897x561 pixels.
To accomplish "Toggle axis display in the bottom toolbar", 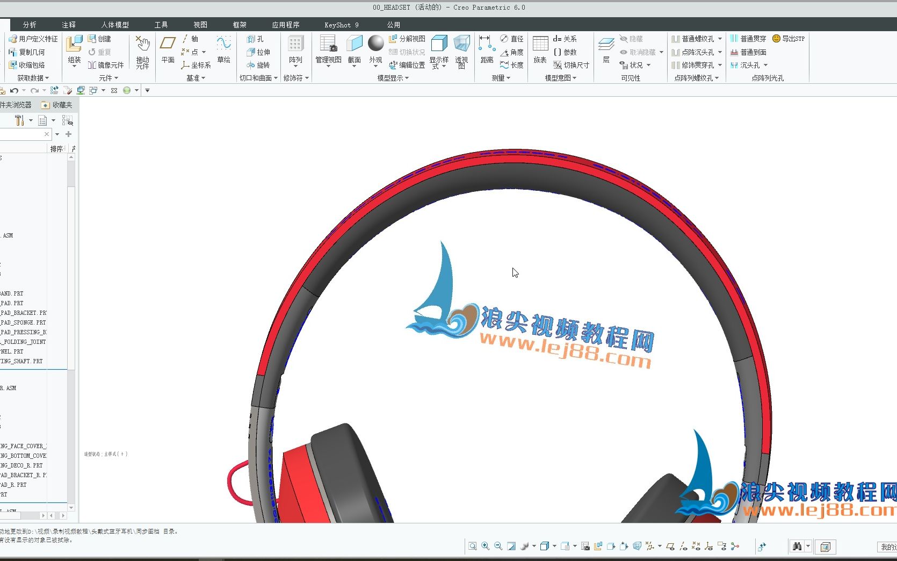I will click(x=682, y=546).
